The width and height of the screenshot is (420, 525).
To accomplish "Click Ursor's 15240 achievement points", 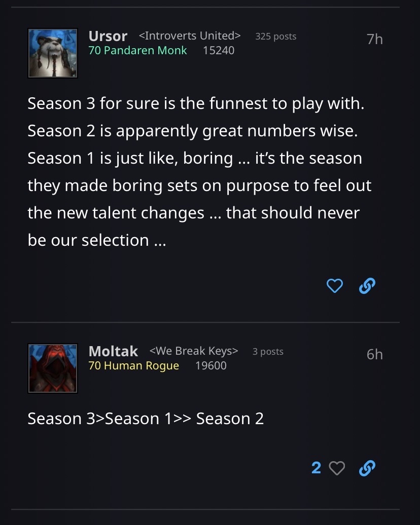I will [219, 50].
